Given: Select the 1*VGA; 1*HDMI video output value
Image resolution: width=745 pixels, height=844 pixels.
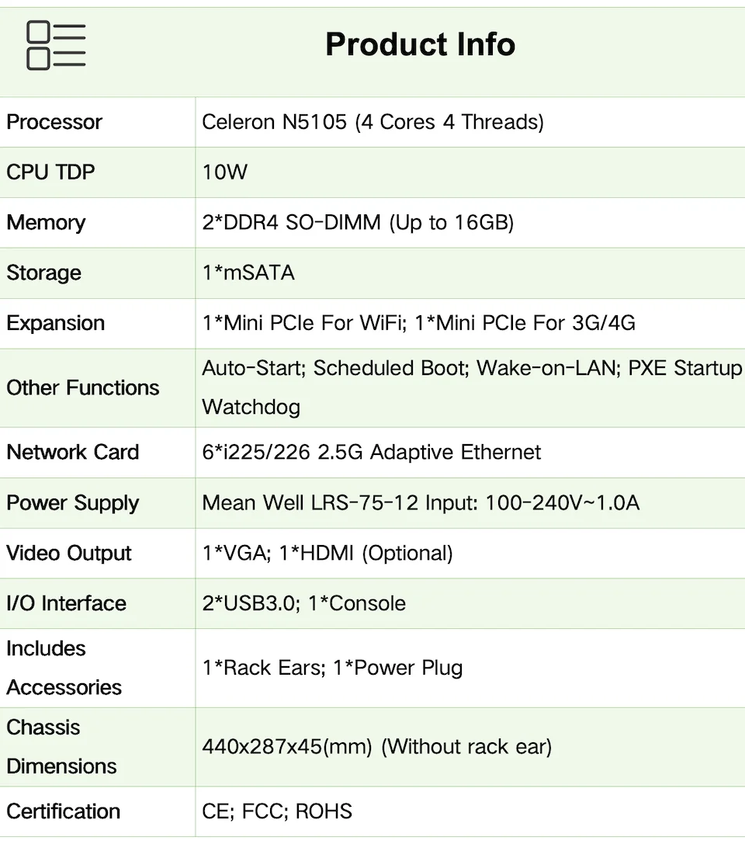Looking at the screenshot, I should [327, 553].
